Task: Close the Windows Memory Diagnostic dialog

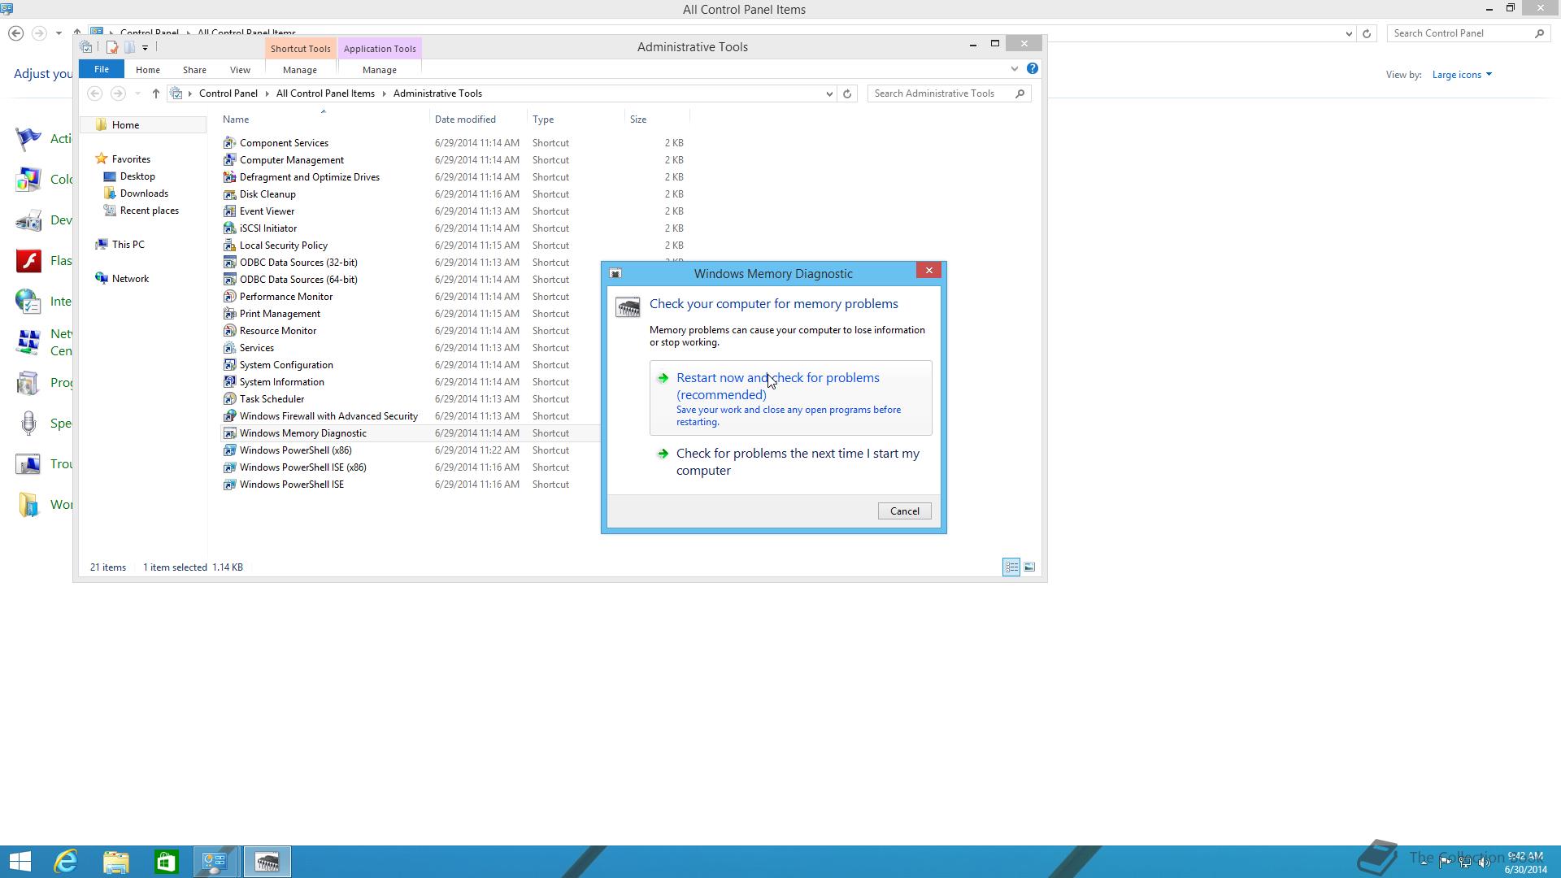Action: pos(928,271)
